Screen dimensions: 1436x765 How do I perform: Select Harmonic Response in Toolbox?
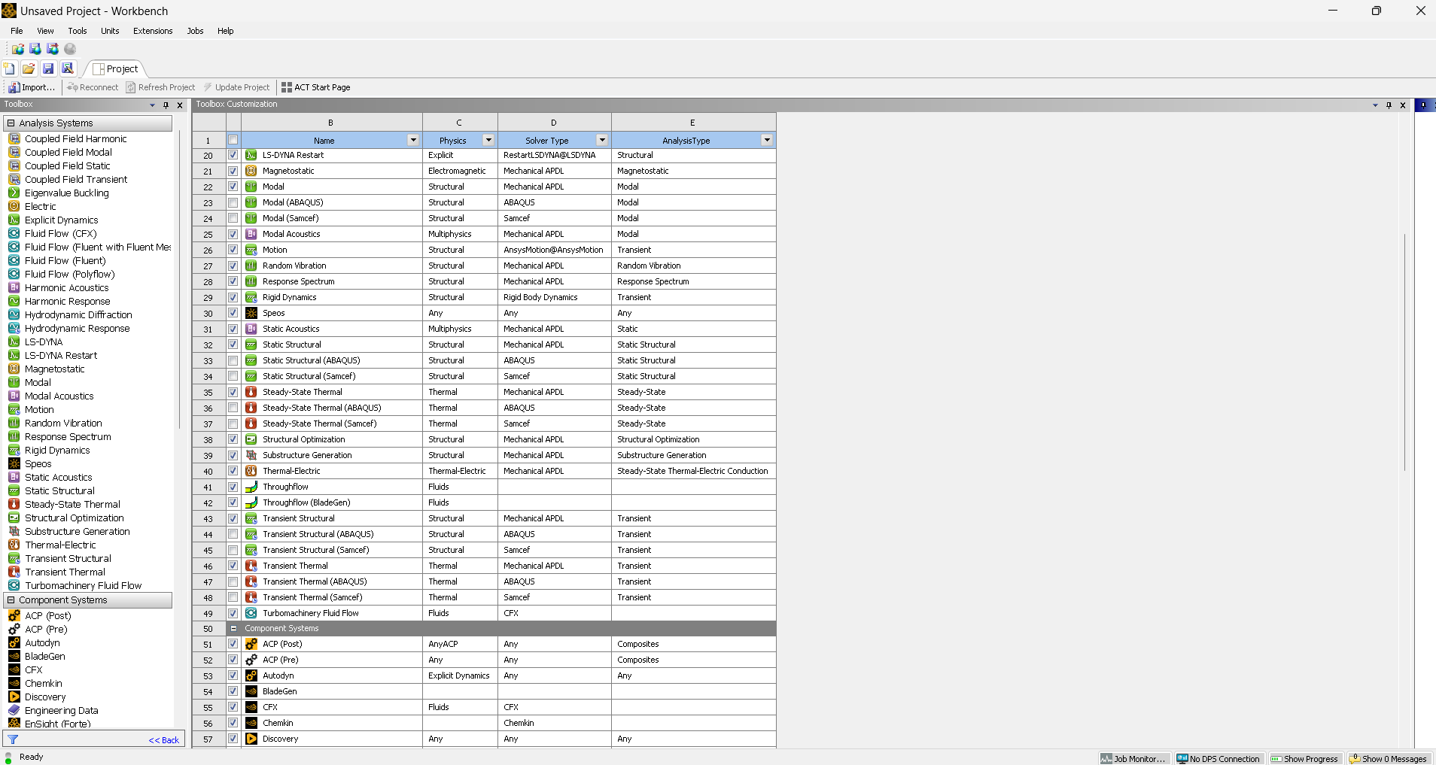tap(67, 301)
